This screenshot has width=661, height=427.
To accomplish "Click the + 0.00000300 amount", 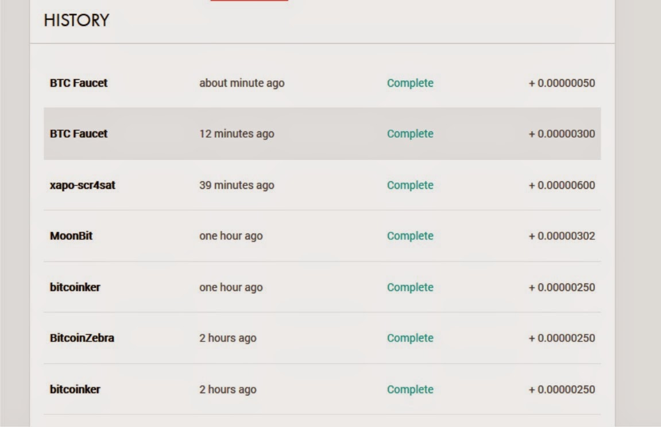I will click(562, 134).
